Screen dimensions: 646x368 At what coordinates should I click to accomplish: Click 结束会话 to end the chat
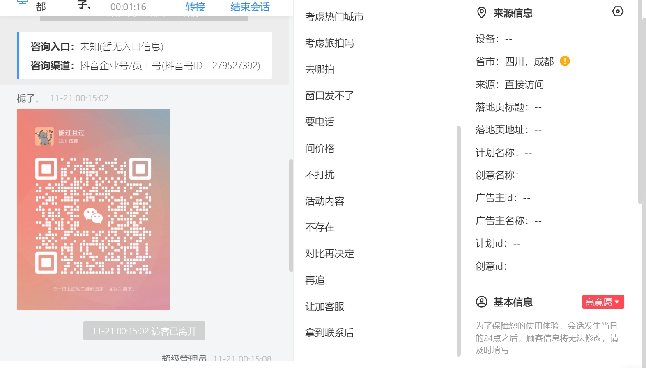(x=250, y=7)
